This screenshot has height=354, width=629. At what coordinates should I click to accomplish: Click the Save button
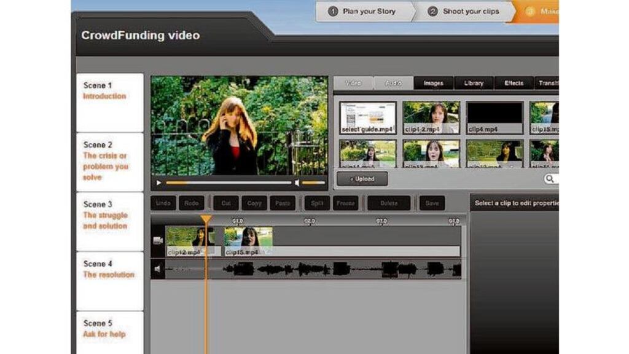pyautogui.click(x=432, y=203)
